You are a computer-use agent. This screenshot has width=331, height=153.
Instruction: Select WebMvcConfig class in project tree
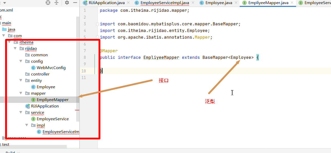point(51,68)
